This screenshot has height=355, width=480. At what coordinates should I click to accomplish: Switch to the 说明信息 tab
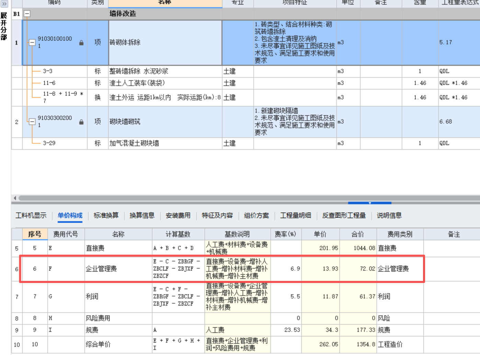(x=389, y=216)
